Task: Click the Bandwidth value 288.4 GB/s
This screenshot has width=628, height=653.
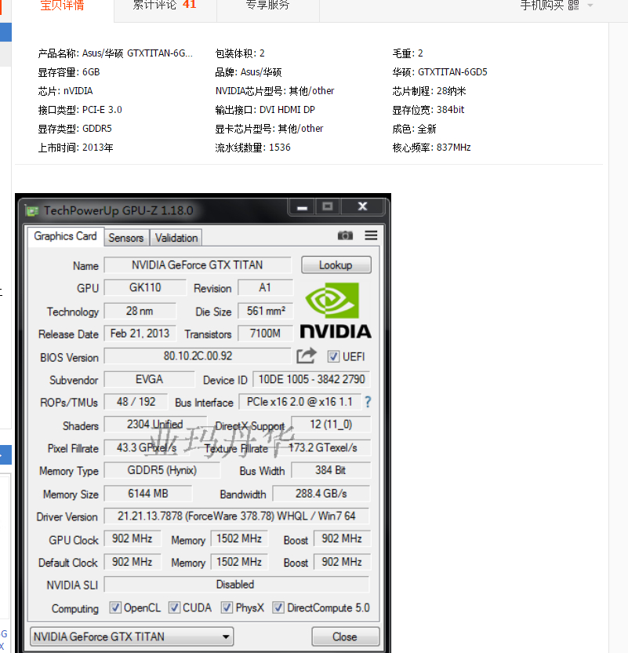Action: pos(321,494)
